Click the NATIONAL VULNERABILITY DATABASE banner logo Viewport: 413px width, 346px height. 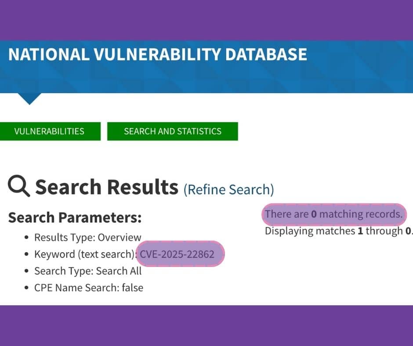point(157,54)
